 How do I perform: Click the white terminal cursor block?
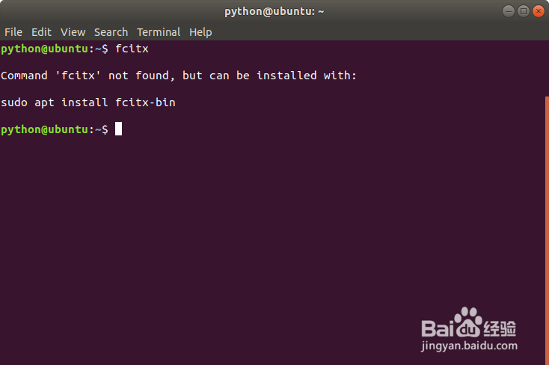pyautogui.click(x=119, y=129)
